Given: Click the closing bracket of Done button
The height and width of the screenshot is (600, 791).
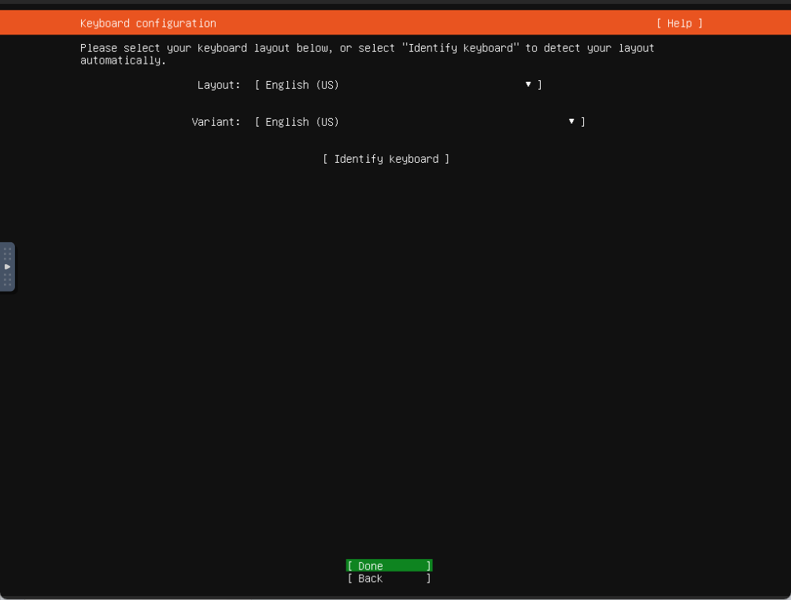Looking at the screenshot, I should [x=428, y=566].
